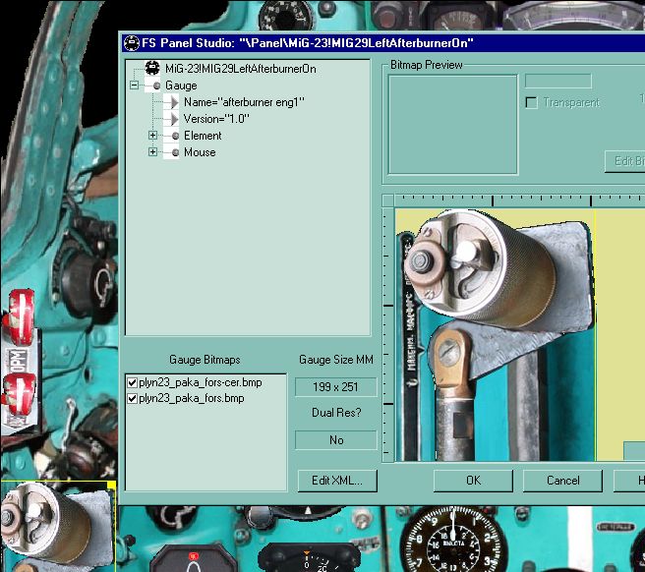Uncheck plyn23_paka_fors-cer.bmp bitmap checkbox
This screenshot has width=645, height=572.
click(133, 382)
